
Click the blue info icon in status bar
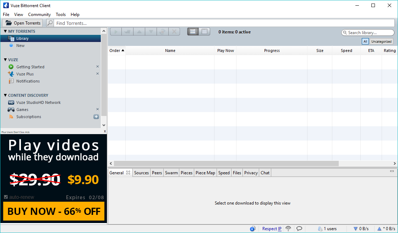[253, 229]
